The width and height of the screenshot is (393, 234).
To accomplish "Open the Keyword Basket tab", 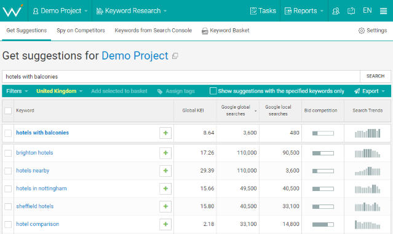I will pyautogui.click(x=226, y=31).
